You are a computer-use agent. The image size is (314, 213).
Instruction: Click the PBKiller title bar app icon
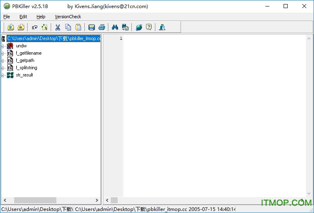pyautogui.click(x=6, y=6)
